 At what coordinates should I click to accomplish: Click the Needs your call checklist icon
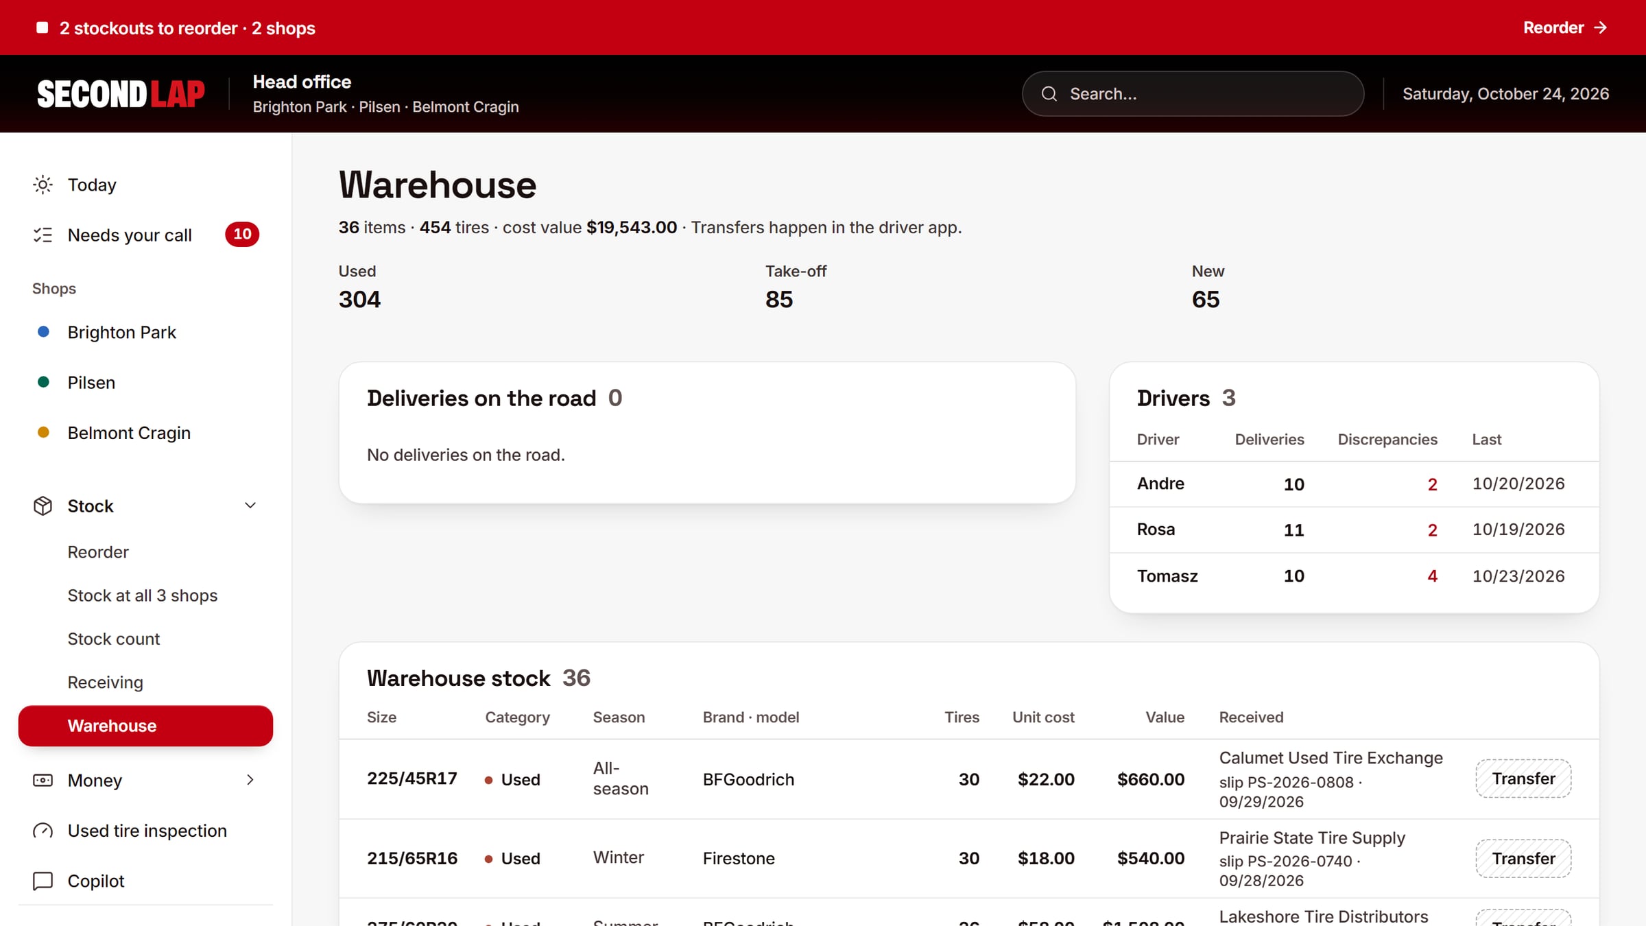(x=43, y=235)
